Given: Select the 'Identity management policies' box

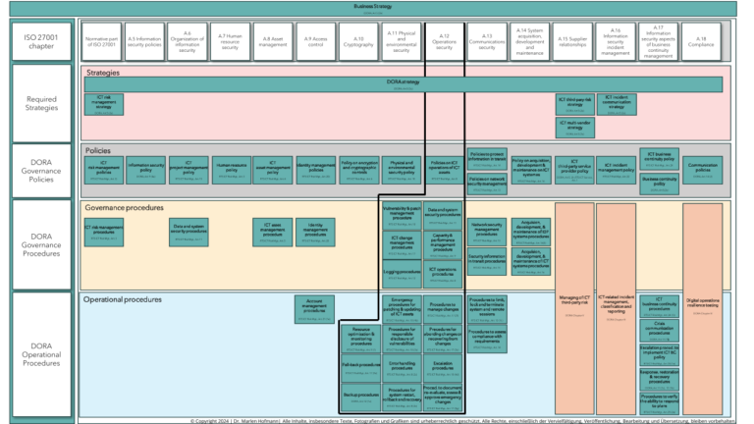Looking at the screenshot, I should 315,170.
